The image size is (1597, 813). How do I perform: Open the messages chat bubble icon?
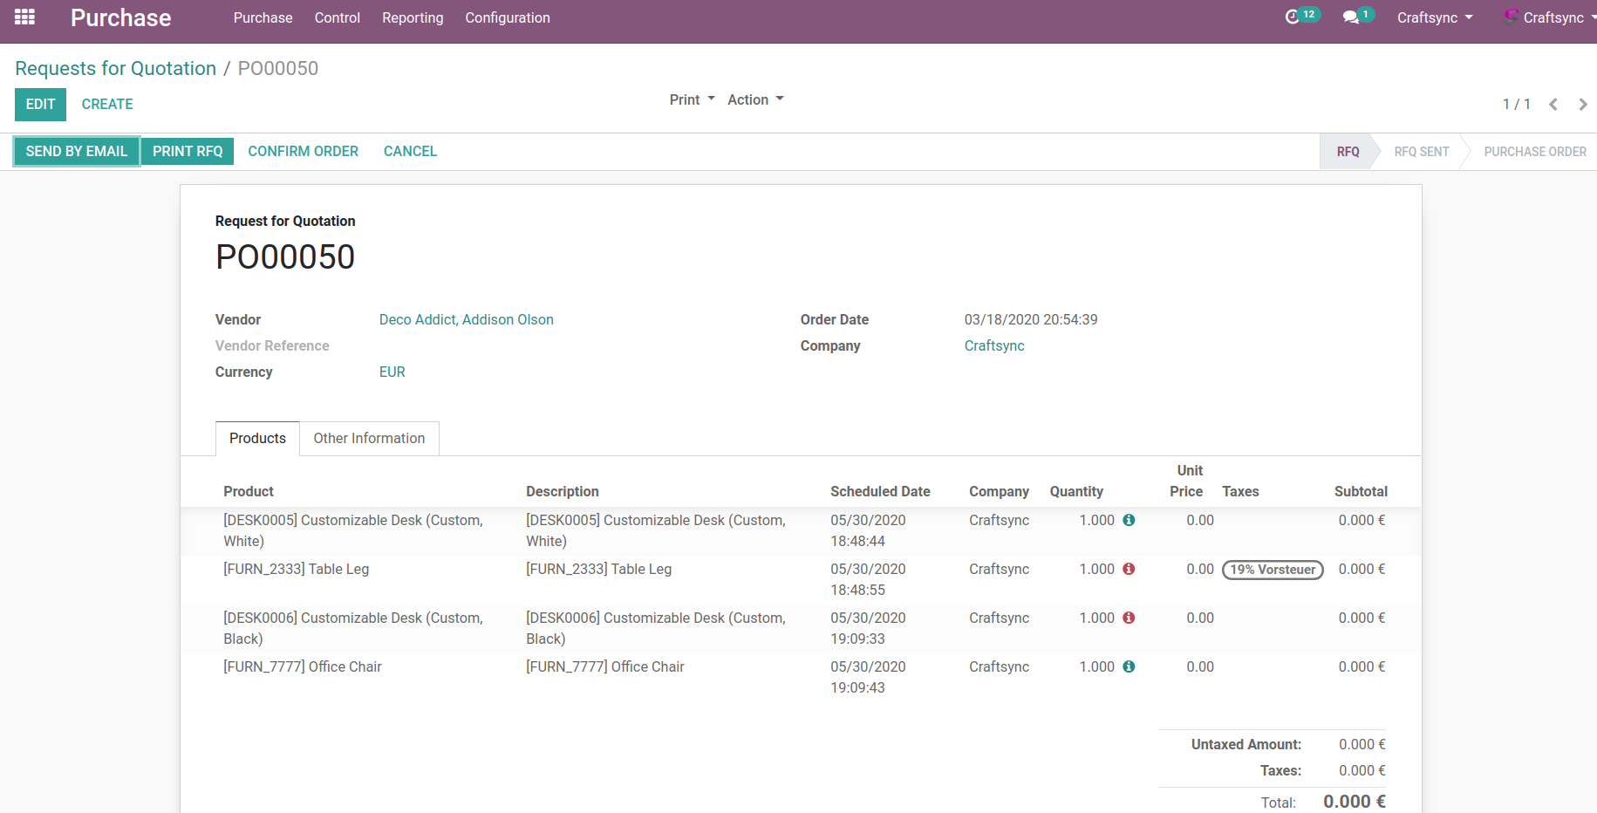[x=1351, y=17]
